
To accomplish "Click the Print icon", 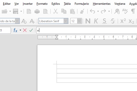I will click(37, 11).
